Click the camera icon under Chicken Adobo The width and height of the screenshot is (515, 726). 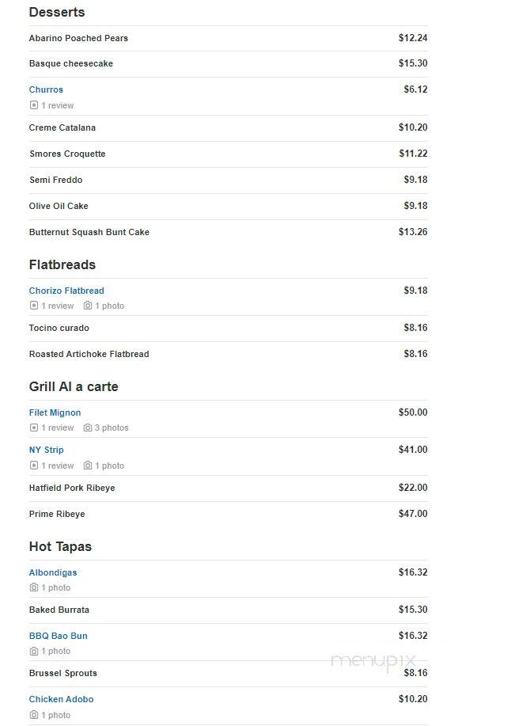(34, 715)
